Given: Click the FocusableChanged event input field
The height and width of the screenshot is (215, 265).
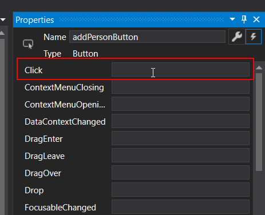Looking at the screenshot, I should click(180, 207).
